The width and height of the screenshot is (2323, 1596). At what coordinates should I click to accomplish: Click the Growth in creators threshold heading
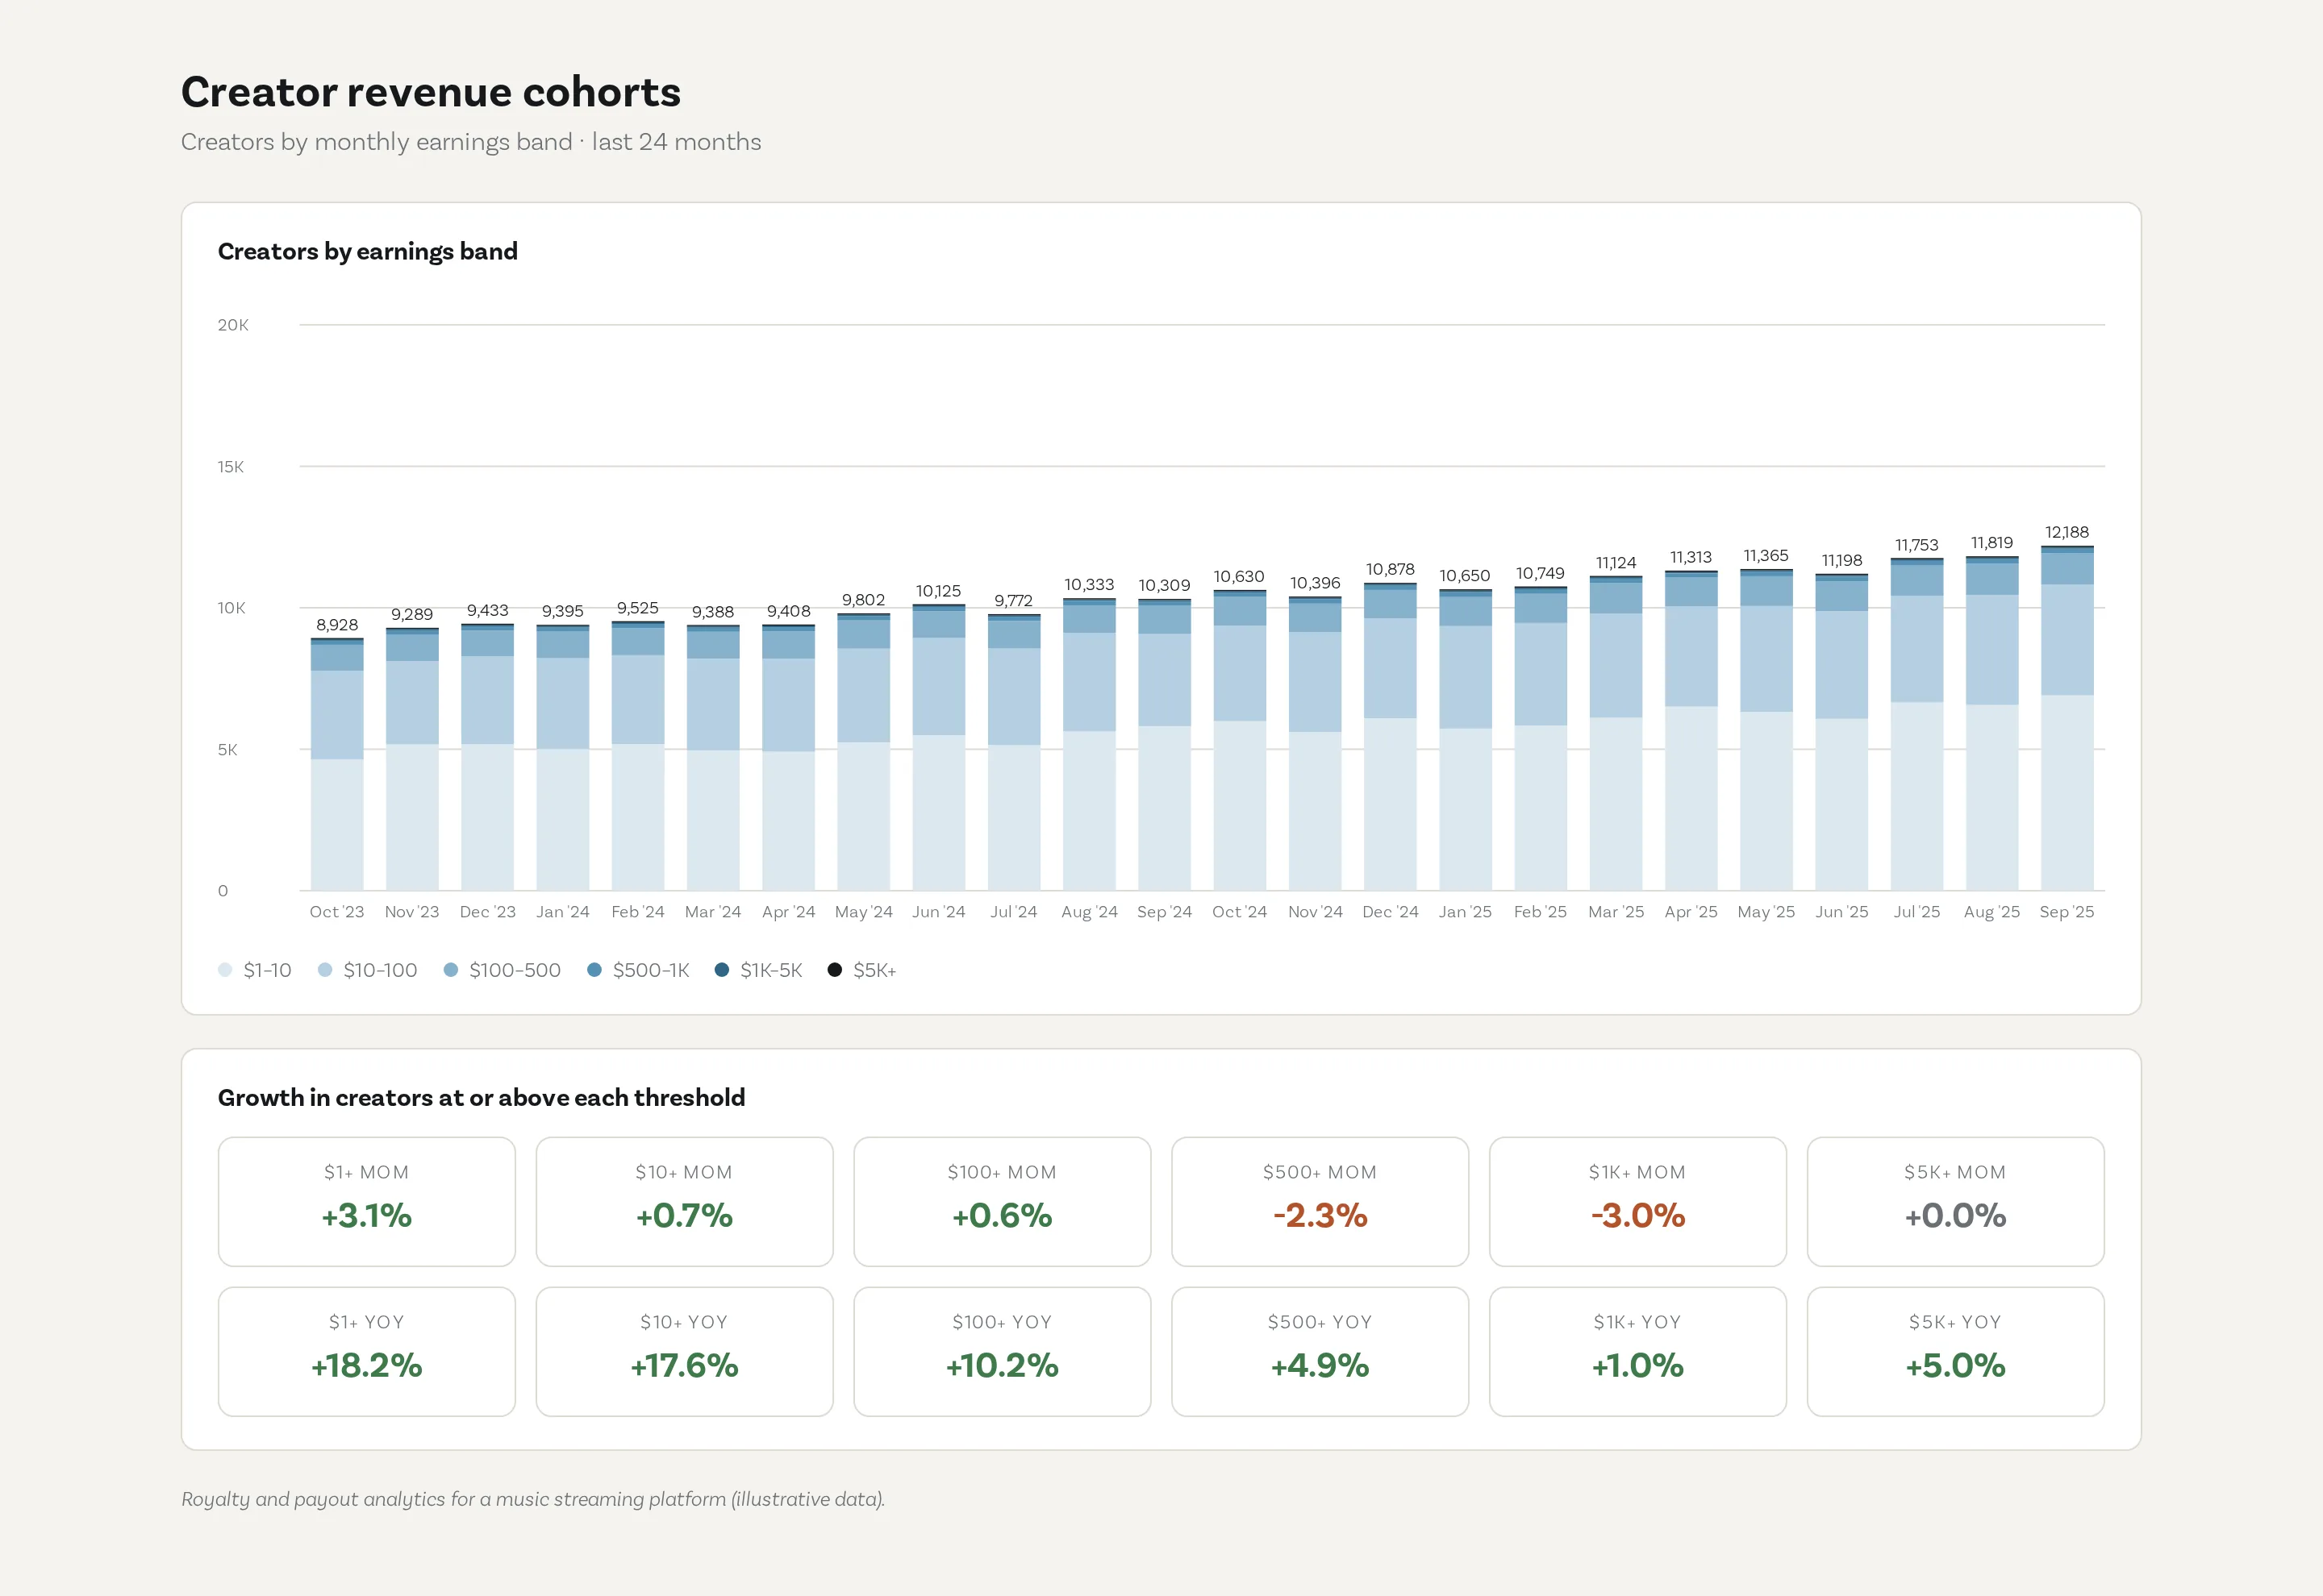click(482, 1097)
